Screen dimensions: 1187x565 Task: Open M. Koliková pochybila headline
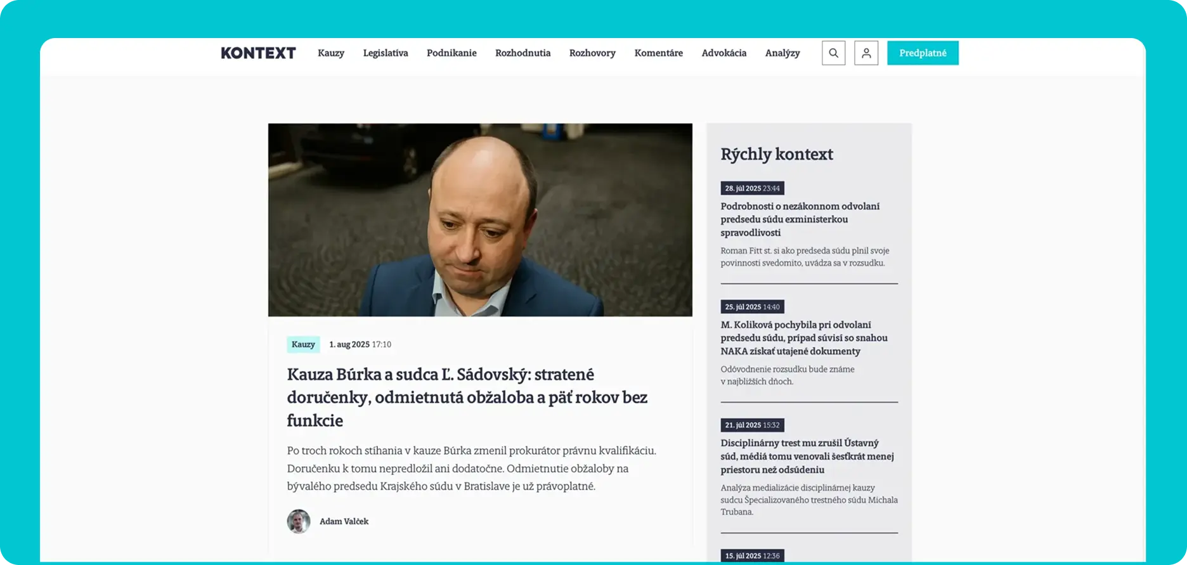click(804, 338)
